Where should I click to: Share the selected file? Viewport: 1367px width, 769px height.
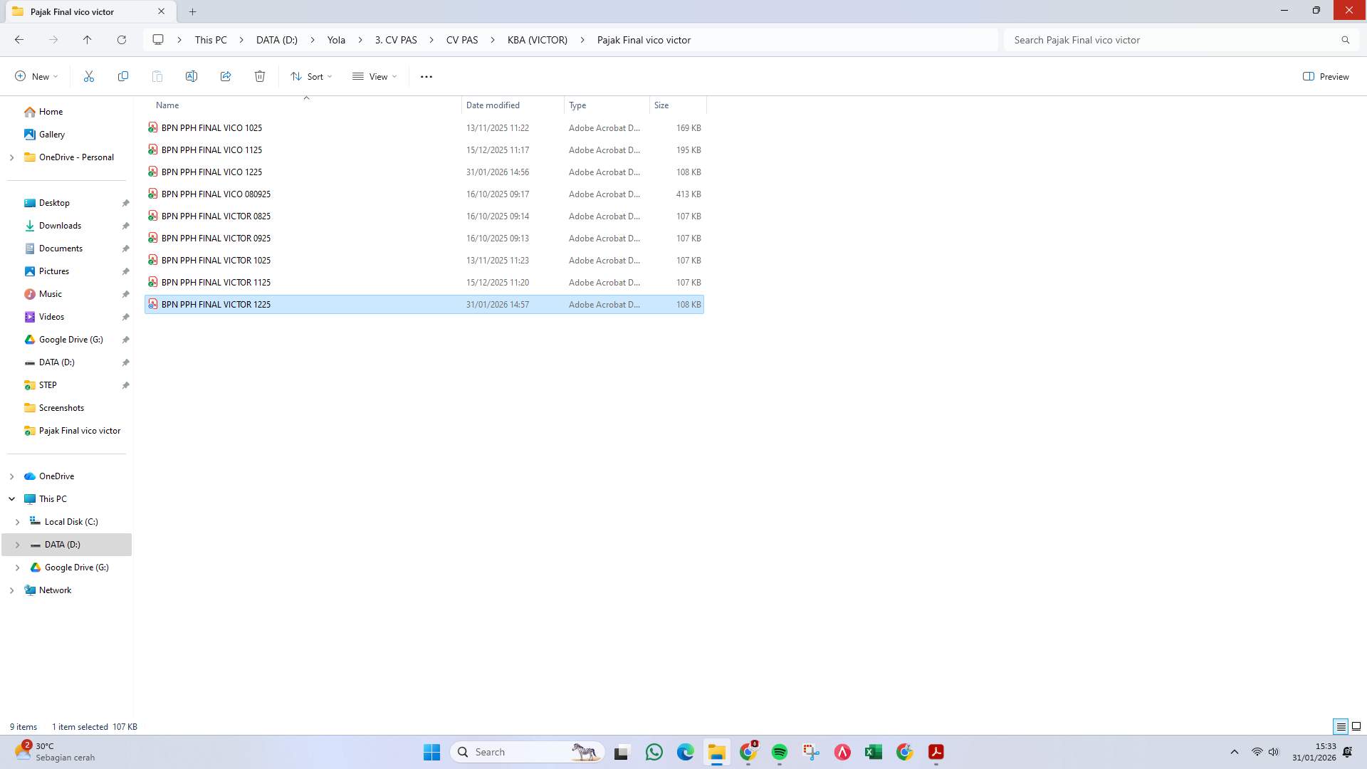click(x=226, y=76)
